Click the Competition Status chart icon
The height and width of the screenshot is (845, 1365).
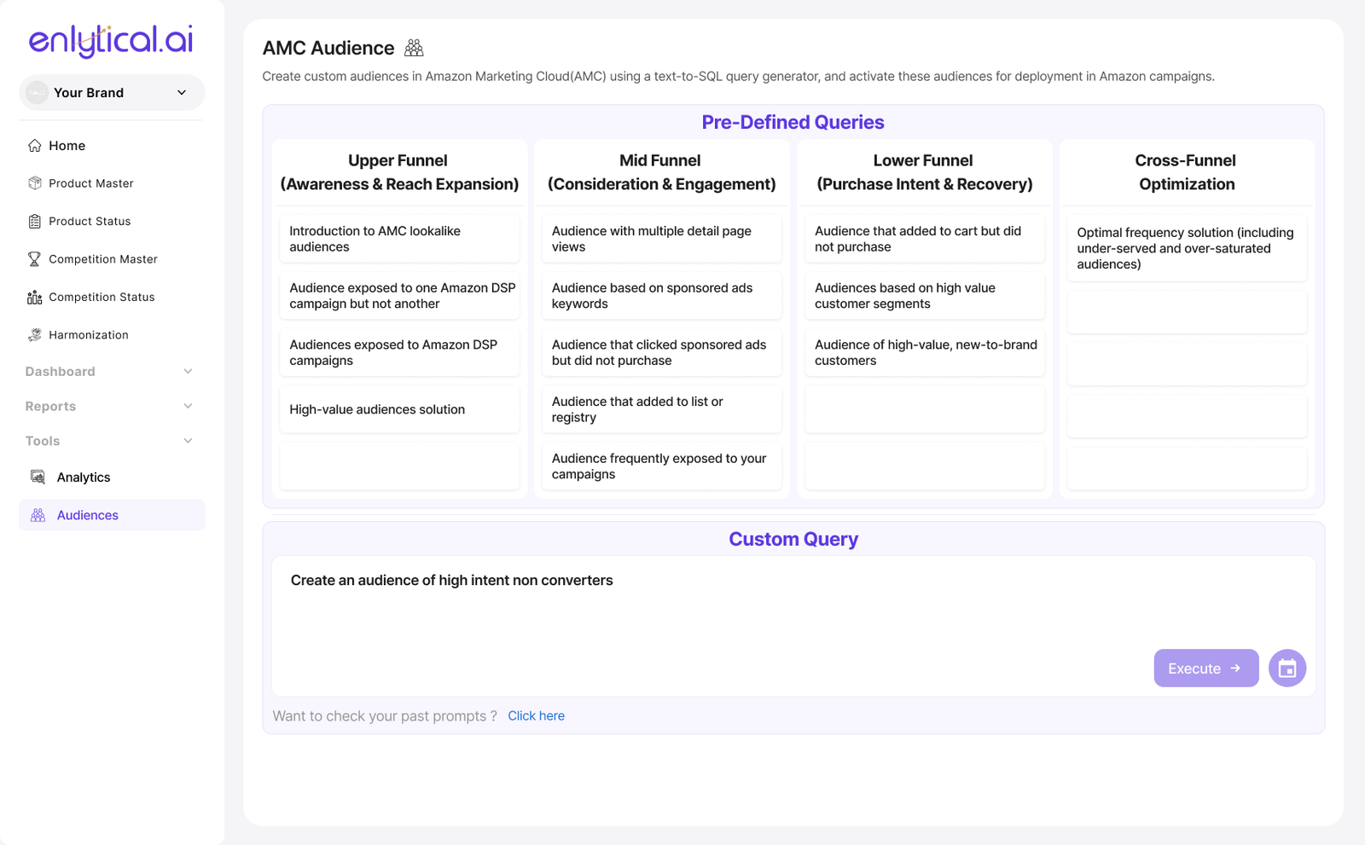34,297
